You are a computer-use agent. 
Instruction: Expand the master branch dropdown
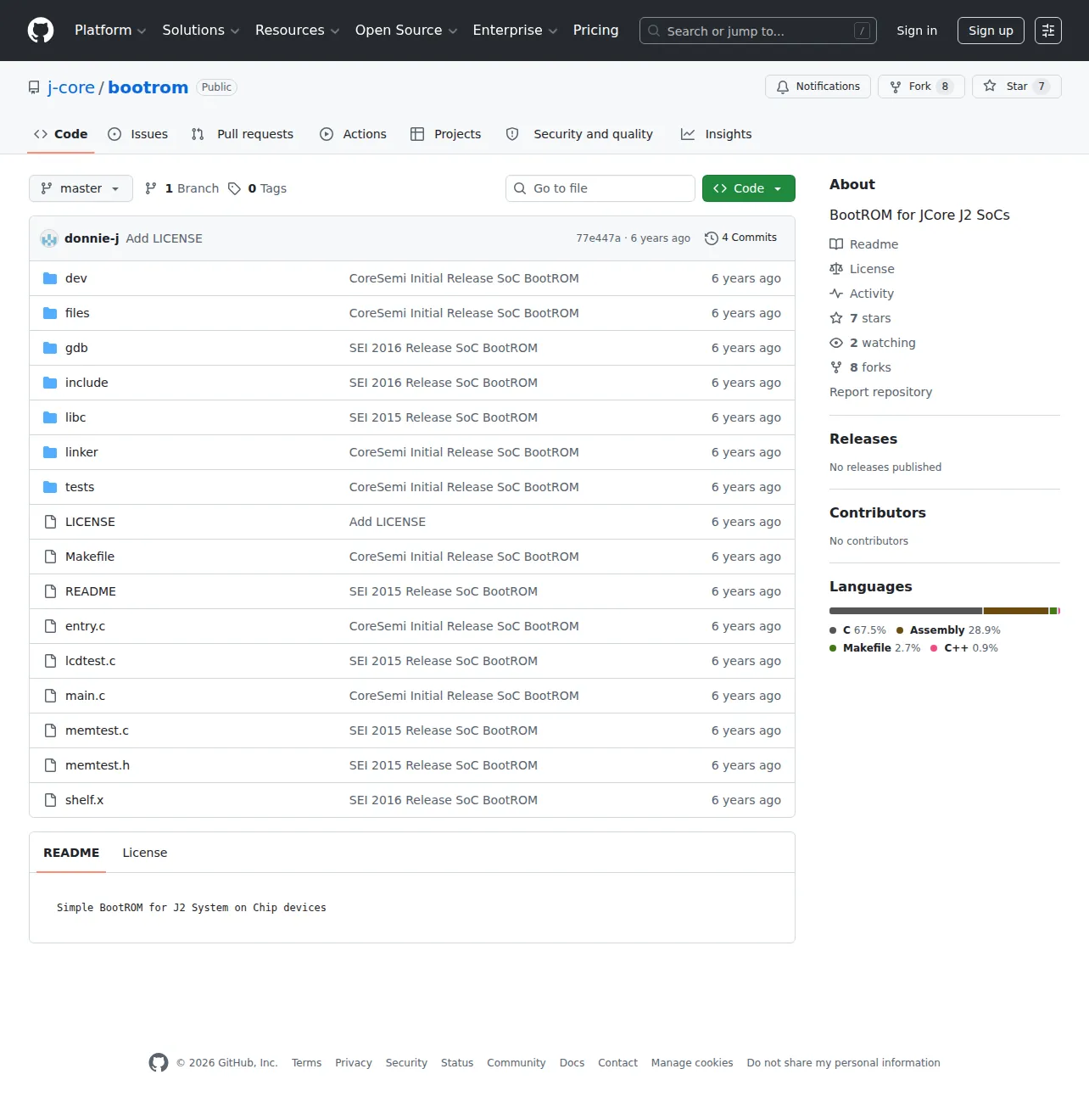(81, 188)
